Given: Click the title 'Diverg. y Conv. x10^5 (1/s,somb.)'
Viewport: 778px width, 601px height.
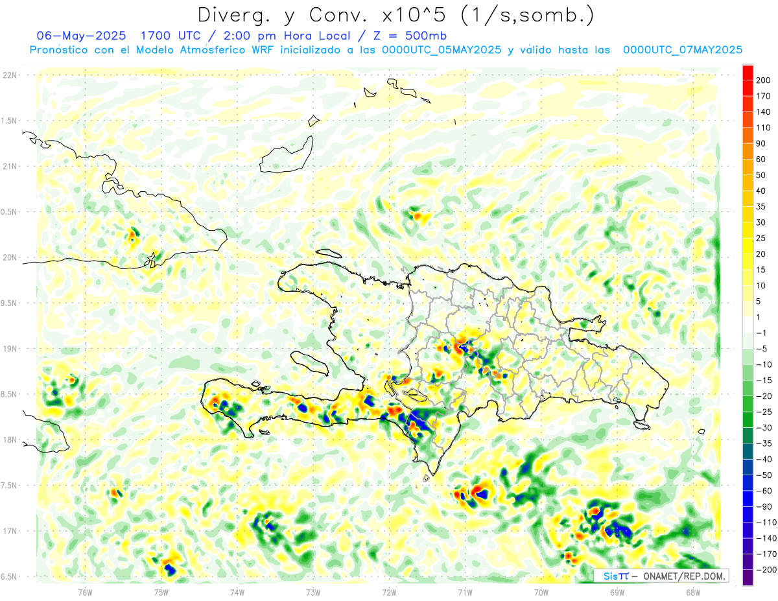Looking at the screenshot, I should tap(395, 15).
